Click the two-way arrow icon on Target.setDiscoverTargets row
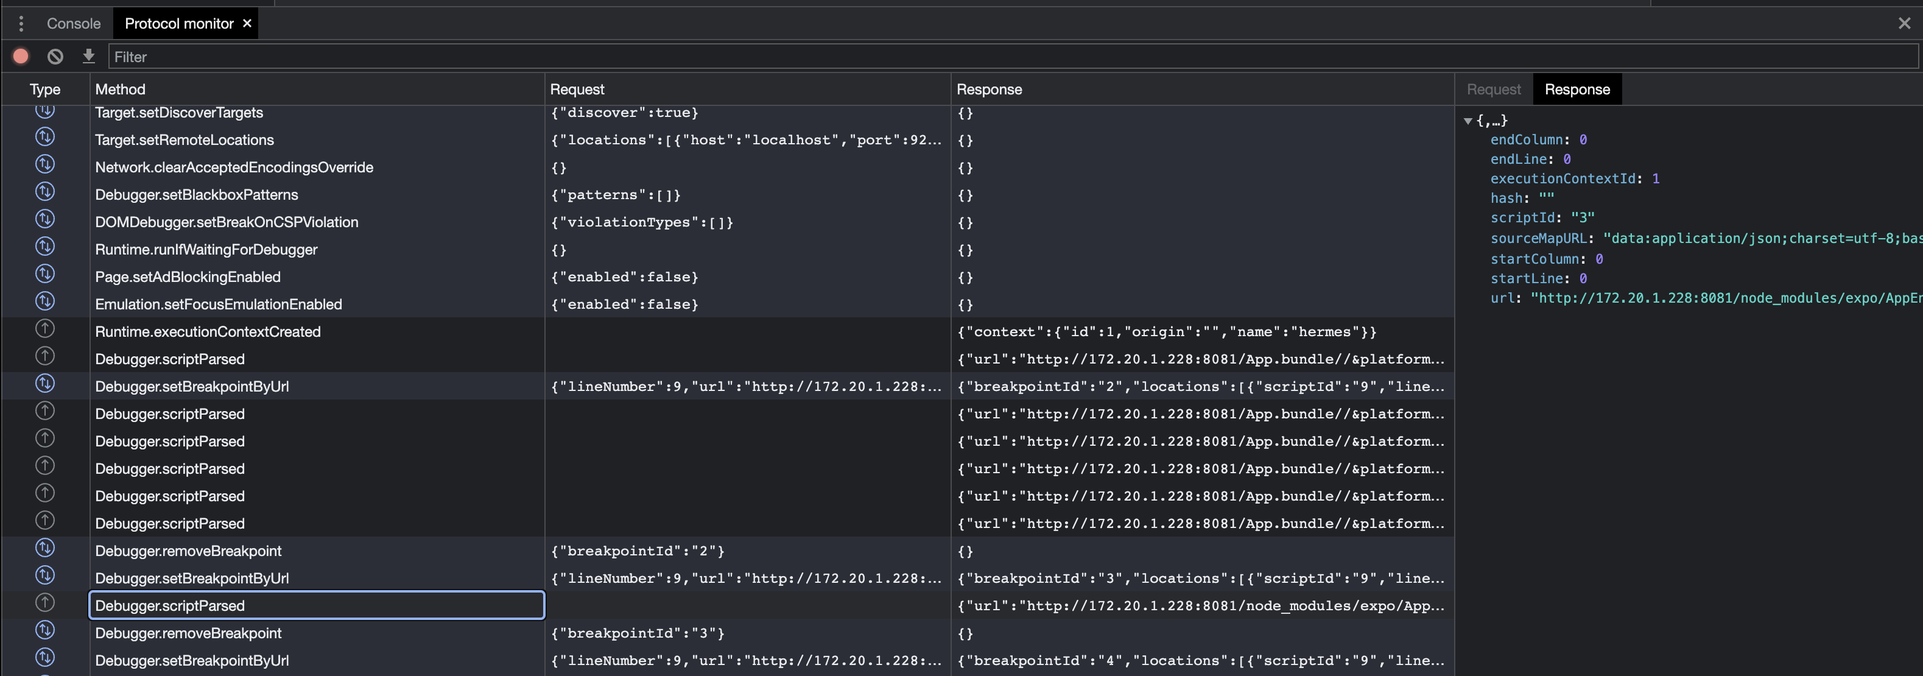The width and height of the screenshot is (1923, 676). click(x=45, y=112)
